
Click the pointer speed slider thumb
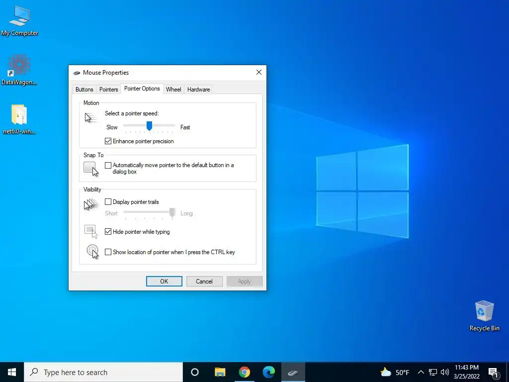pyautogui.click(x=149, y=126)
